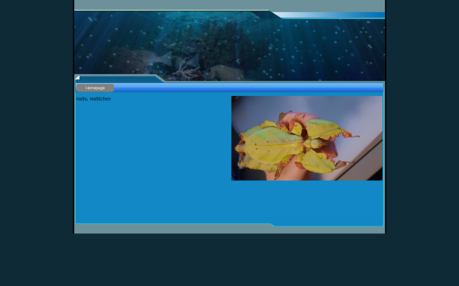Click the underwater coral reef banner

point(229,46)
